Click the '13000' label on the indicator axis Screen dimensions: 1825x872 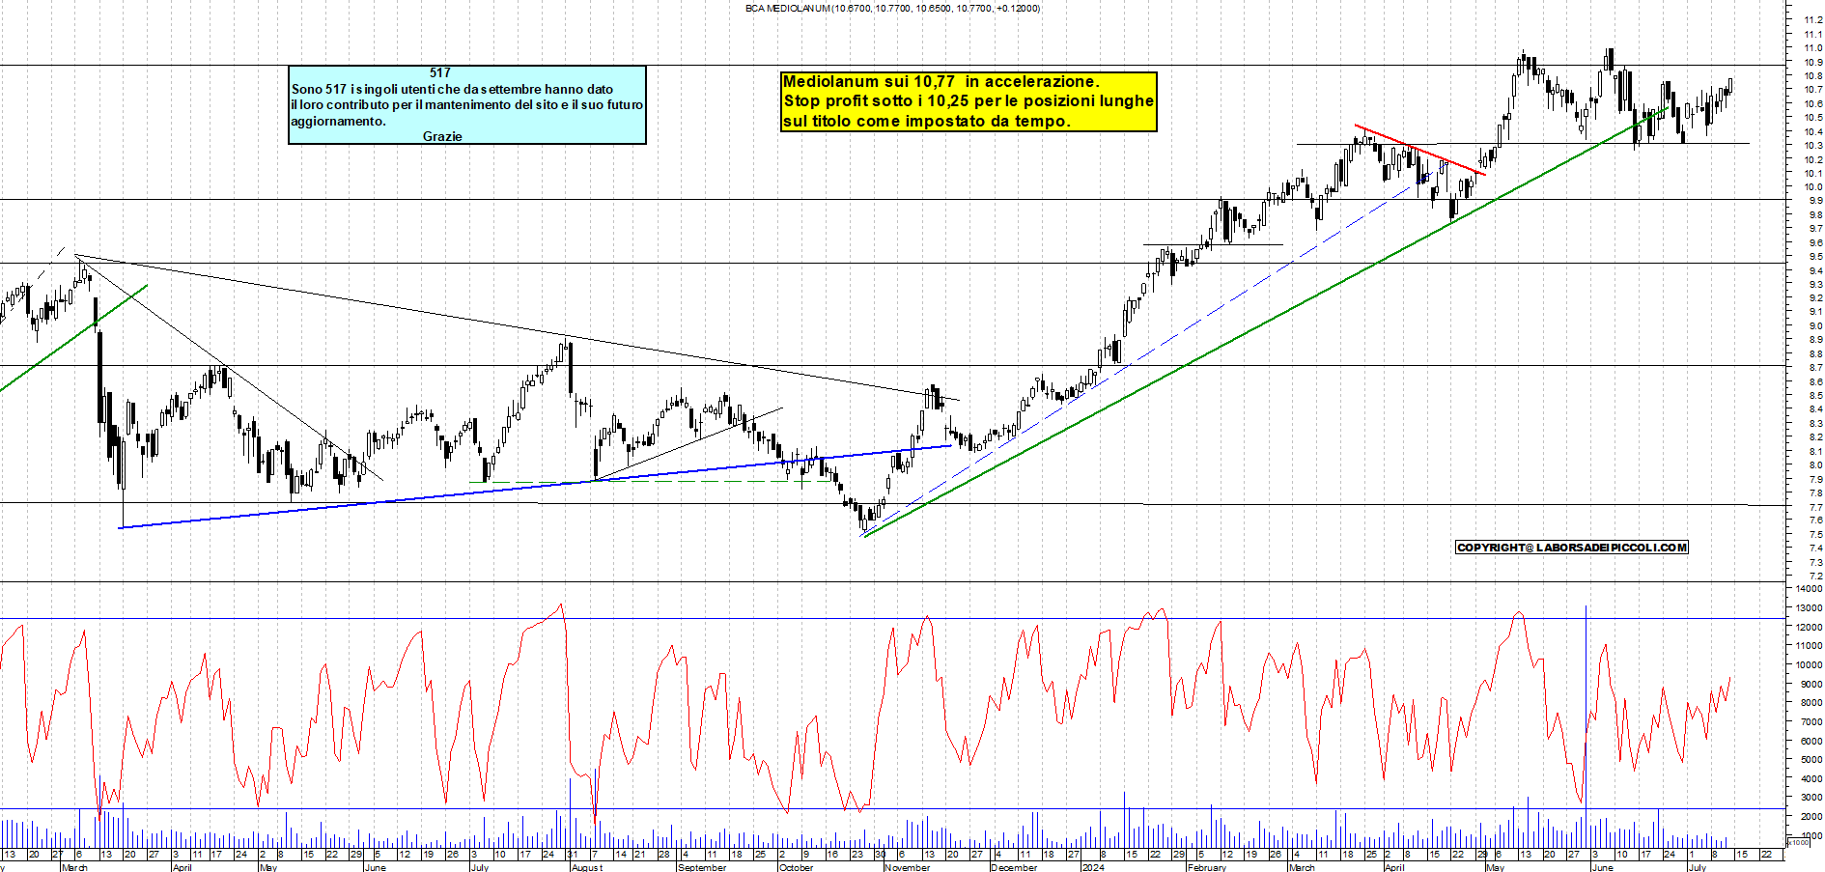pos(1809,608)
